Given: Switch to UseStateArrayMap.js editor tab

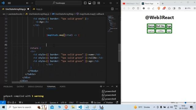Looking at the screenshot, I should point(15,9).
